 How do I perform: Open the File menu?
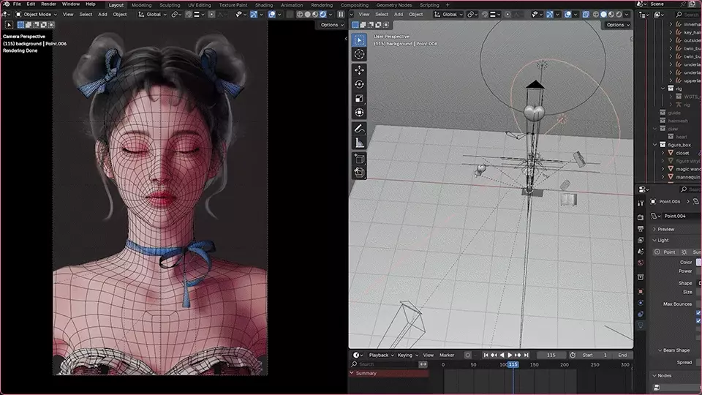point(17,4)
